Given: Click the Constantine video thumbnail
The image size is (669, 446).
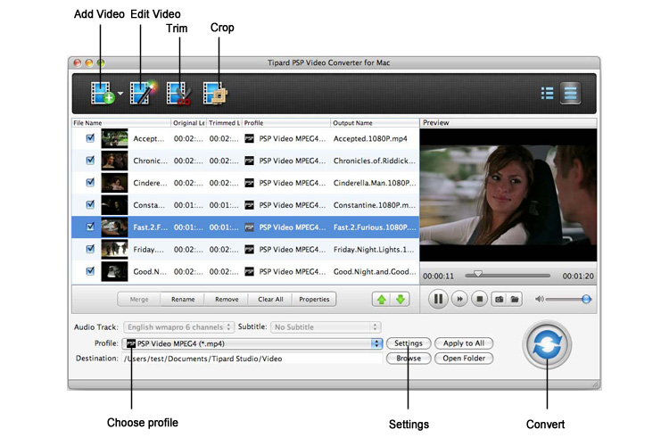Looking at the screenshot, I should pos(114,205).
